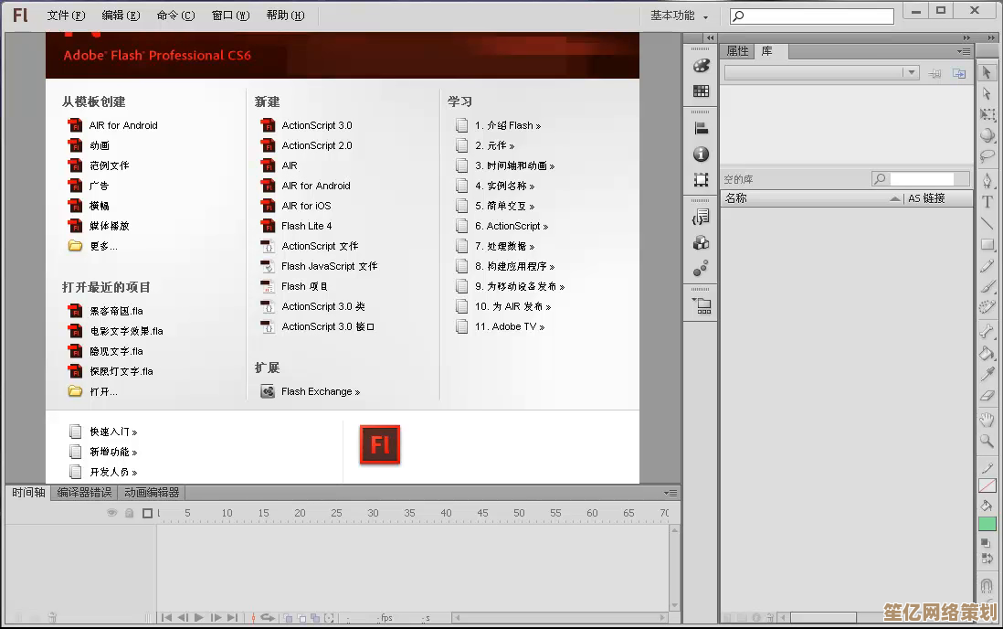Toggle layer lock in the timeline
Screen dimensions: 1003x629
[130, 512]
